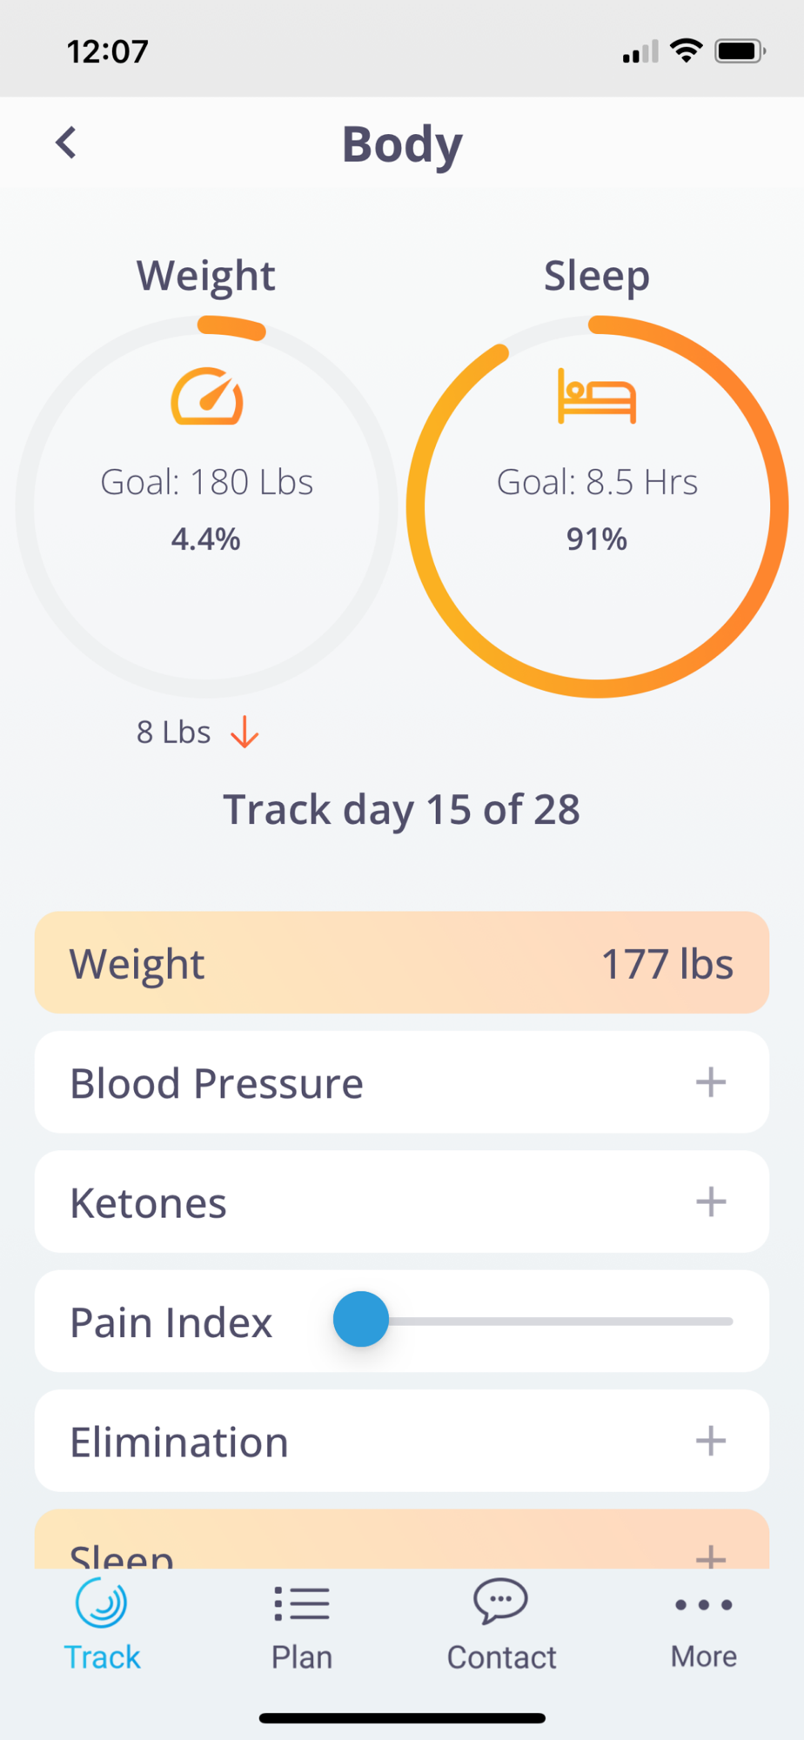Expand Sleep entry with plus icon
This screenshot has width=804, height=1740.
[x=711, y=1556]
